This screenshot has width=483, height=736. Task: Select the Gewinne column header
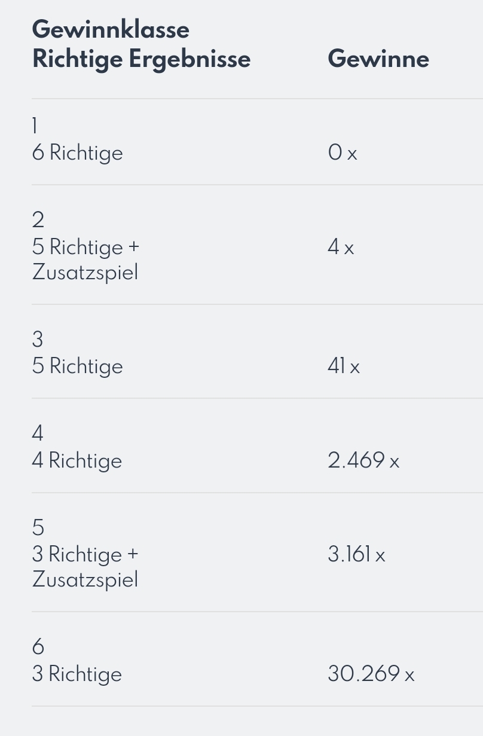pos(378,59)
